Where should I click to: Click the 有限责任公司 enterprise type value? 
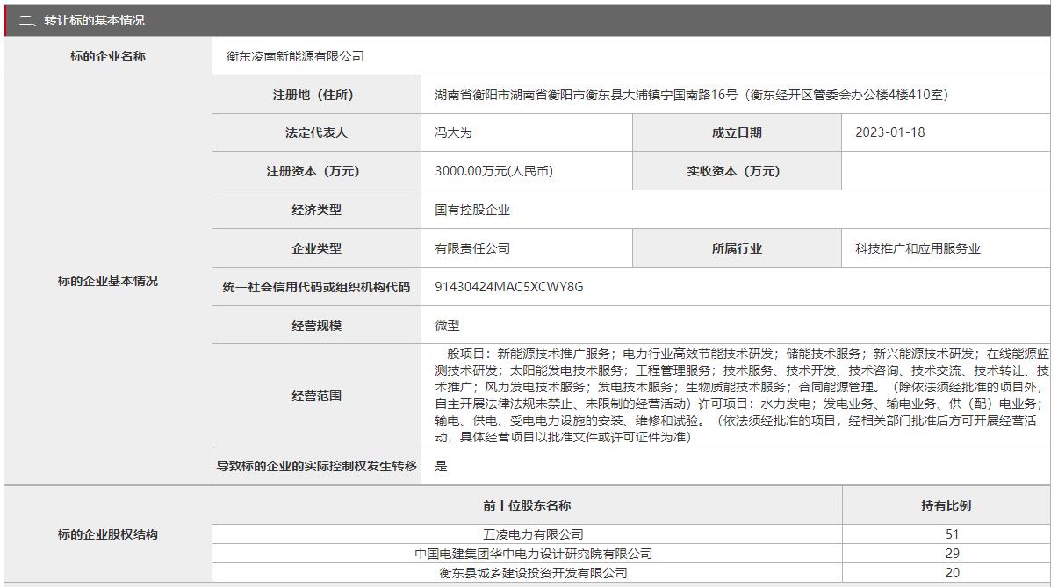(x=472, y=249)
